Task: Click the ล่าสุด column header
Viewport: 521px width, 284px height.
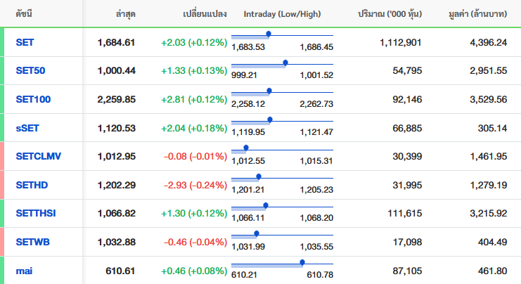Action: [x=126, y=14]
